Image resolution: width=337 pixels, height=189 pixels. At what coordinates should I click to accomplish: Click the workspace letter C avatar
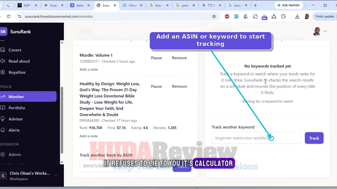coord(3,176)
